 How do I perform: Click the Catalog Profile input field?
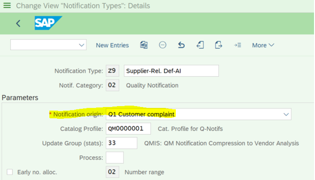click(128, 128)
